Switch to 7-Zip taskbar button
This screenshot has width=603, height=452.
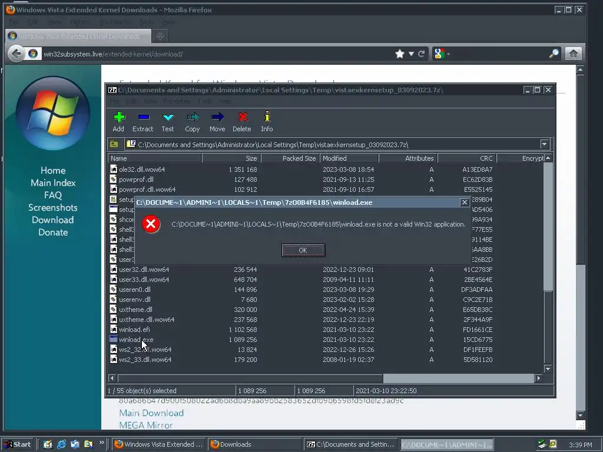[x=351, y=444]
